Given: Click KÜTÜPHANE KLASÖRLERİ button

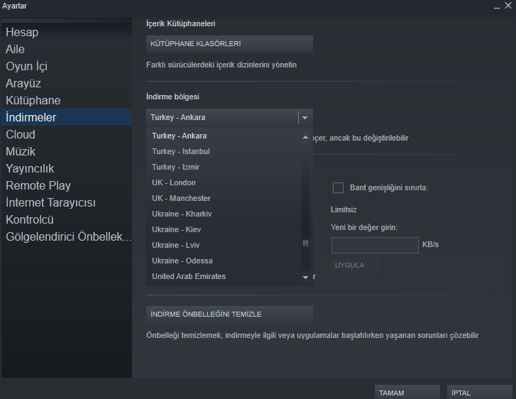Looking at the screenshot, I should tap(229, 44).
